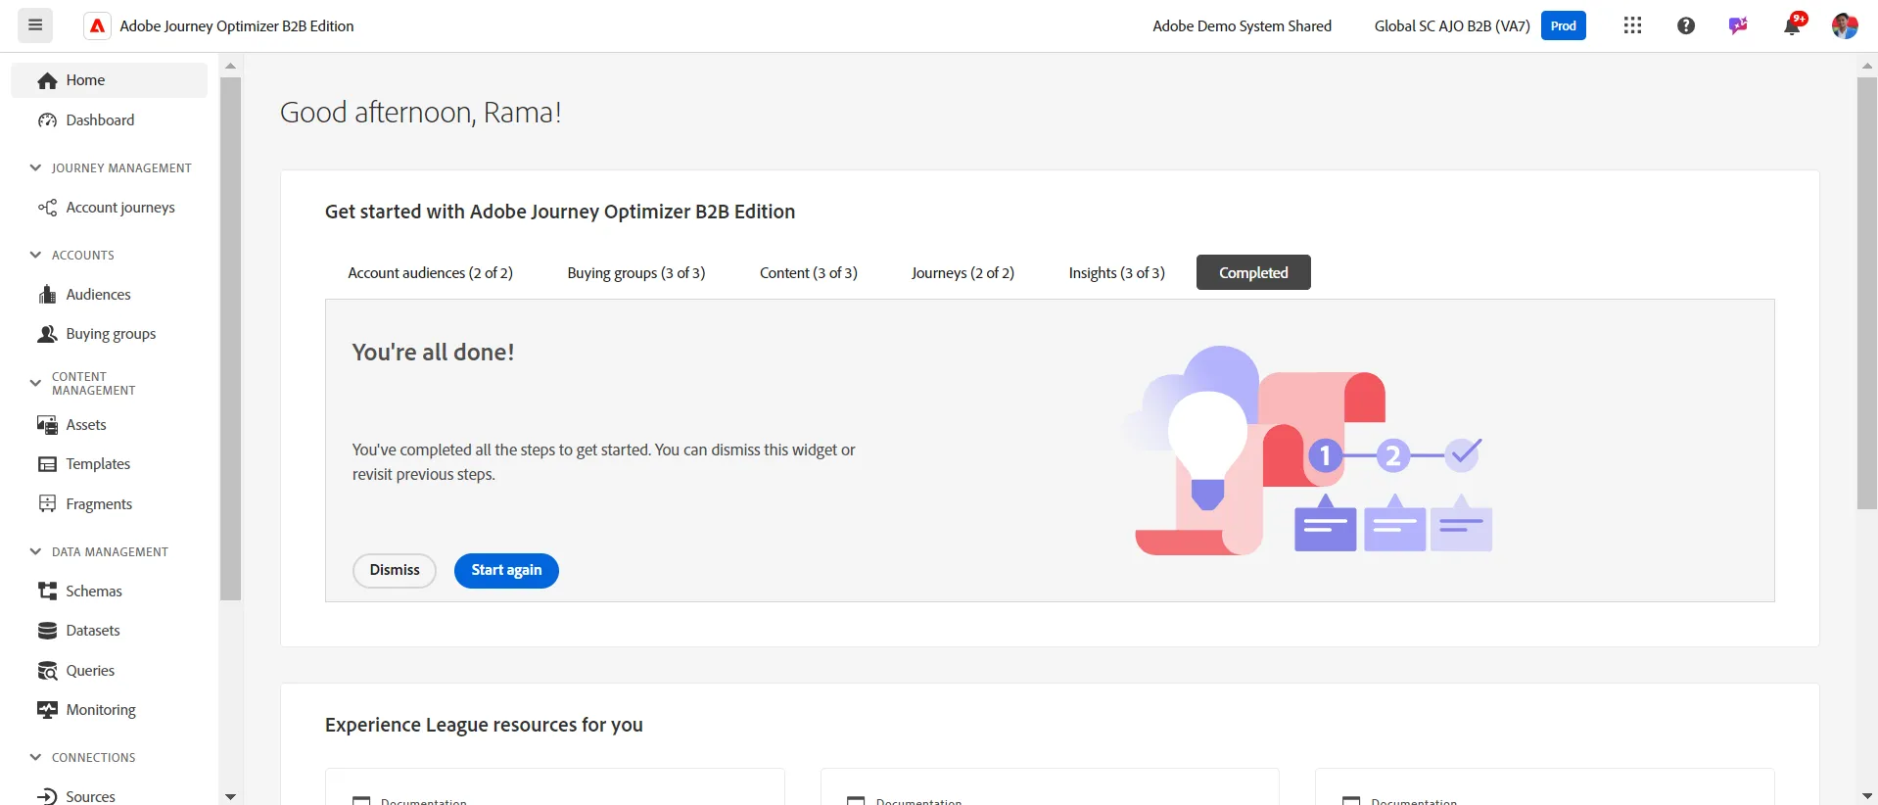The width and height of the screenshot is (1878, 805).
Task: Click the Home house icon
Action: 48,80
